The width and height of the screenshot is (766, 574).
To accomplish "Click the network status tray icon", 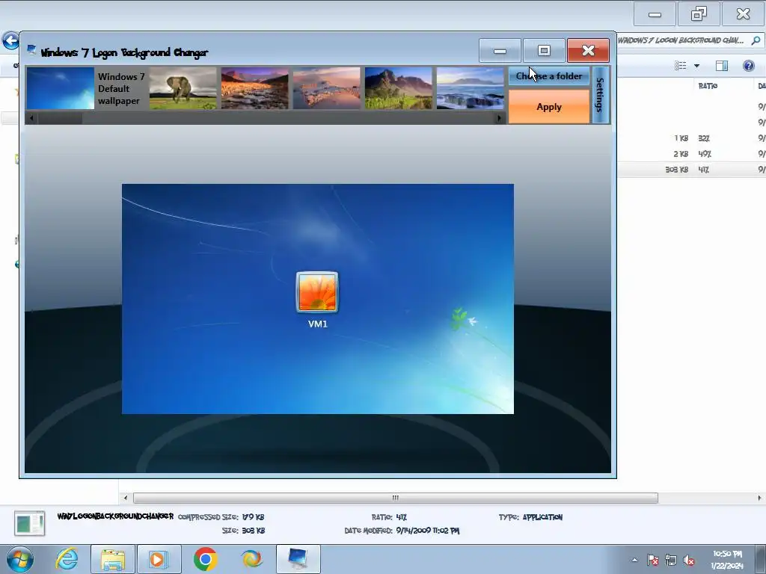I will (671, 560).
